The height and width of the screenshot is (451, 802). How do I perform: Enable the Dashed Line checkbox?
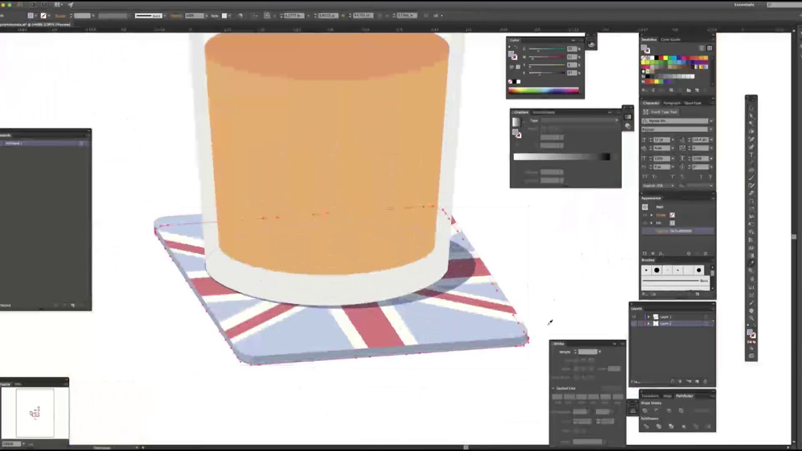tap(553, 388)
